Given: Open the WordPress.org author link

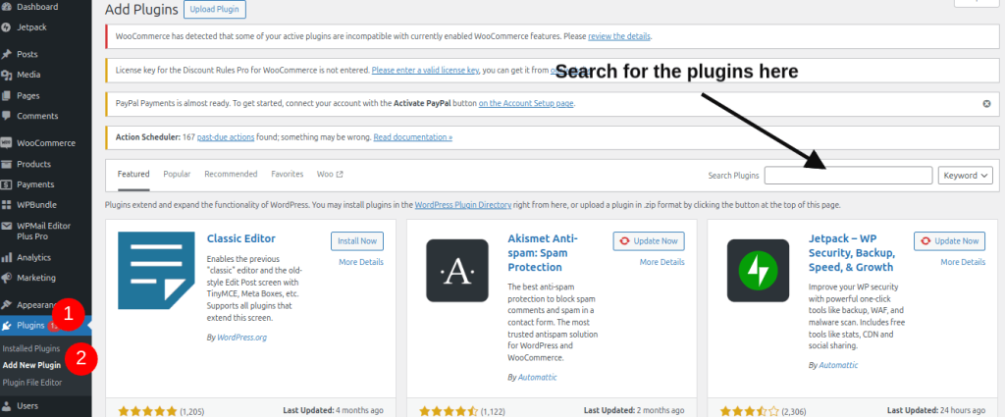Looking at the screenshot, I should [241, 337].
